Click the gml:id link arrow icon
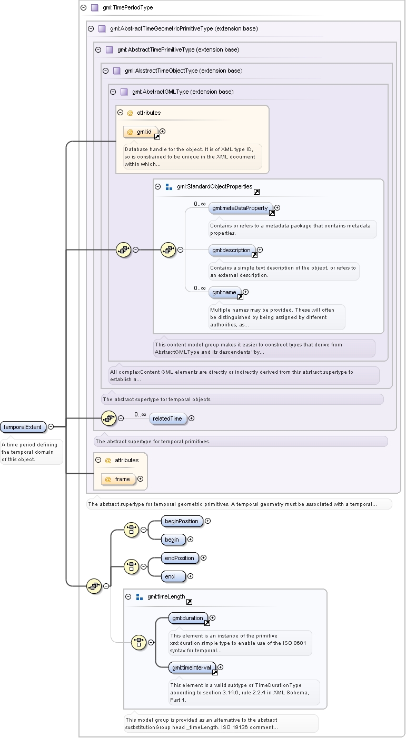 coord(157,136)
